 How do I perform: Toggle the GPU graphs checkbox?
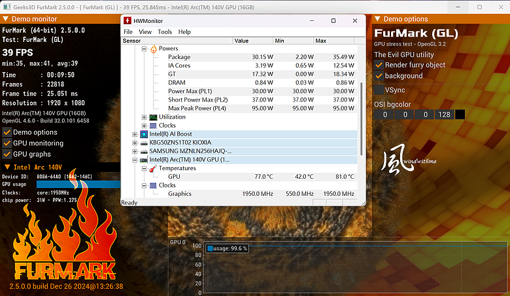coord(7,155)
